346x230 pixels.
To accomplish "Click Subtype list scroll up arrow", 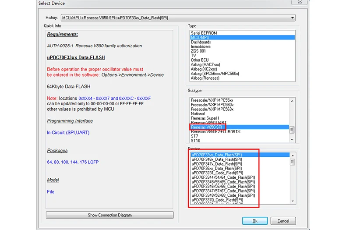I will click(292, 101).
